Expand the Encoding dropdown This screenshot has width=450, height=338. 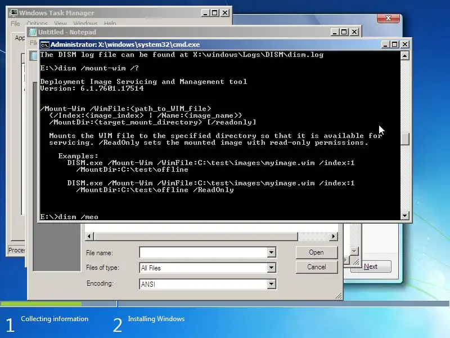[x=271, y=284]
